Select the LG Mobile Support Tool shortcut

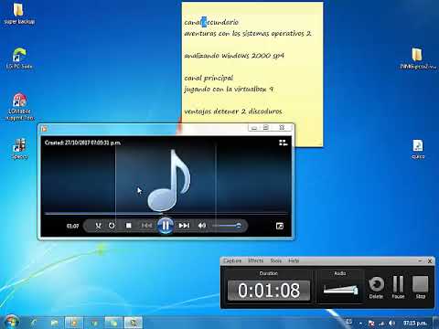(x=19, y=107)
